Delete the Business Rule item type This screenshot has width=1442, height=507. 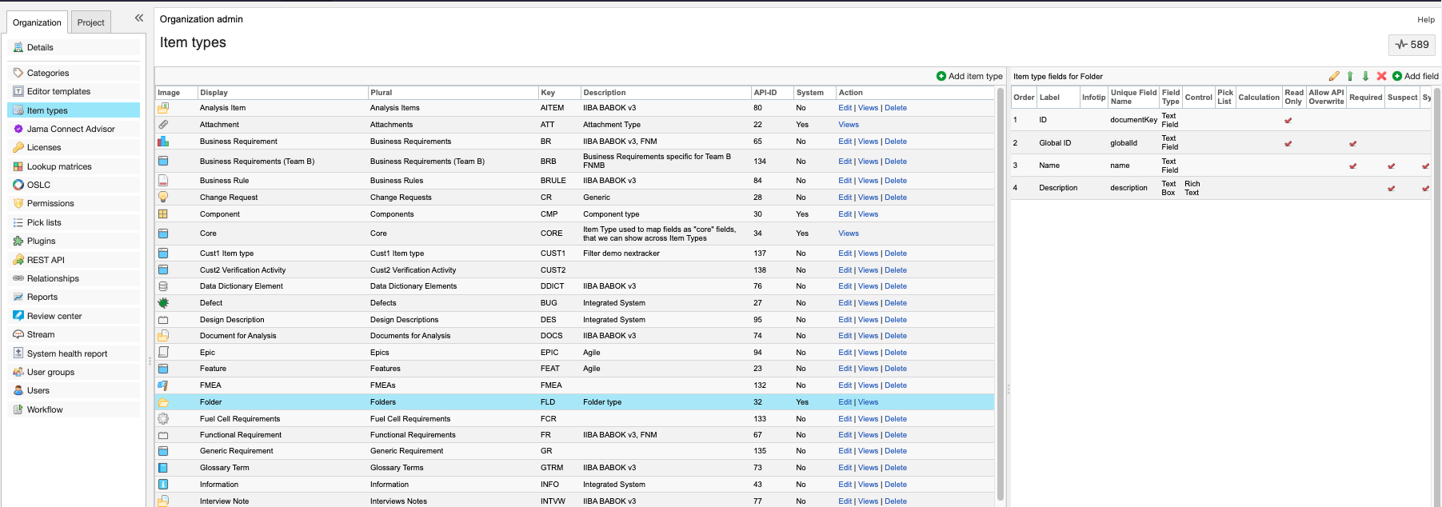(x=896, y=181)
